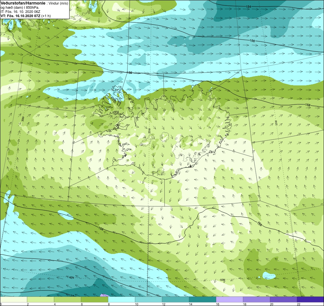Click the legend scale value "8"
The width and height of the screenshot is (324, 306).
pyautogui.click(x=109, y=304)
